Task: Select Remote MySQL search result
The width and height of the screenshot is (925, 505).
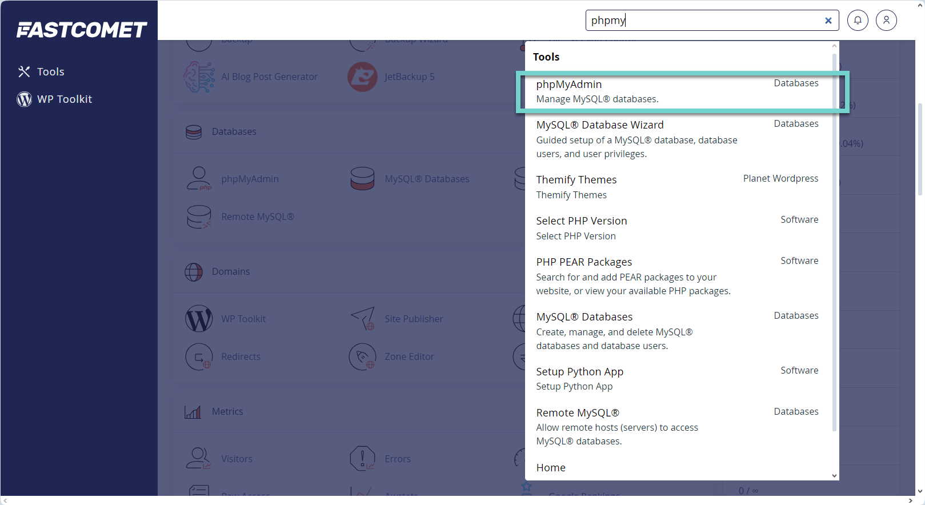Action: 678,427
